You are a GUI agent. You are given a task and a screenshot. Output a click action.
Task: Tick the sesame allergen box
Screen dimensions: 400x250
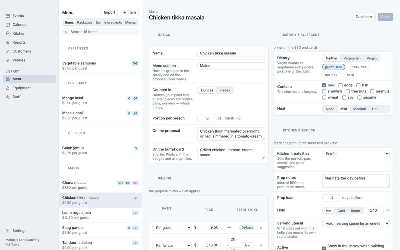[x=359, y=97]
